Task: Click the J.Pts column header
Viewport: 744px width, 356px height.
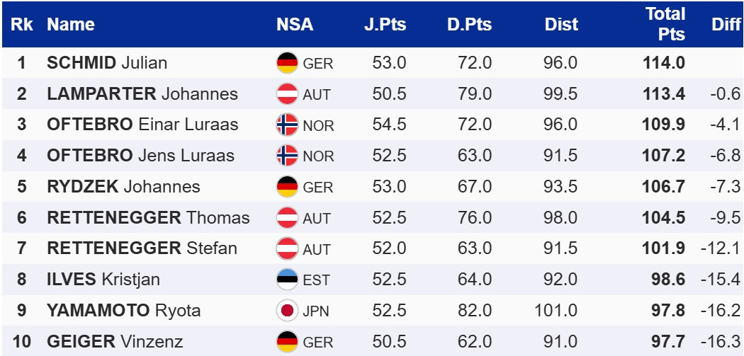Action: 385,24
